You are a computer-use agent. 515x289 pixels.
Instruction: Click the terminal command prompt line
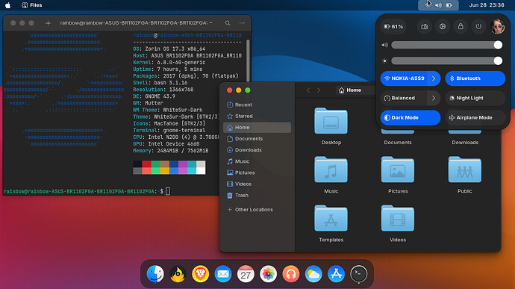pyautogui.click(x=87, y=191)
